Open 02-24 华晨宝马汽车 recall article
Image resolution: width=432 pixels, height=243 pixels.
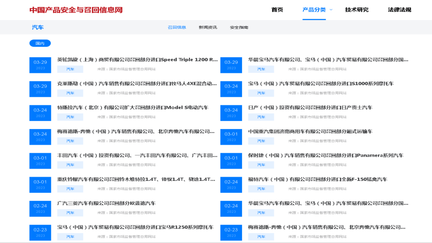click(328, 203)
